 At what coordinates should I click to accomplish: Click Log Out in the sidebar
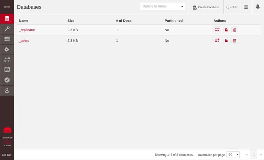pos(7,155)
